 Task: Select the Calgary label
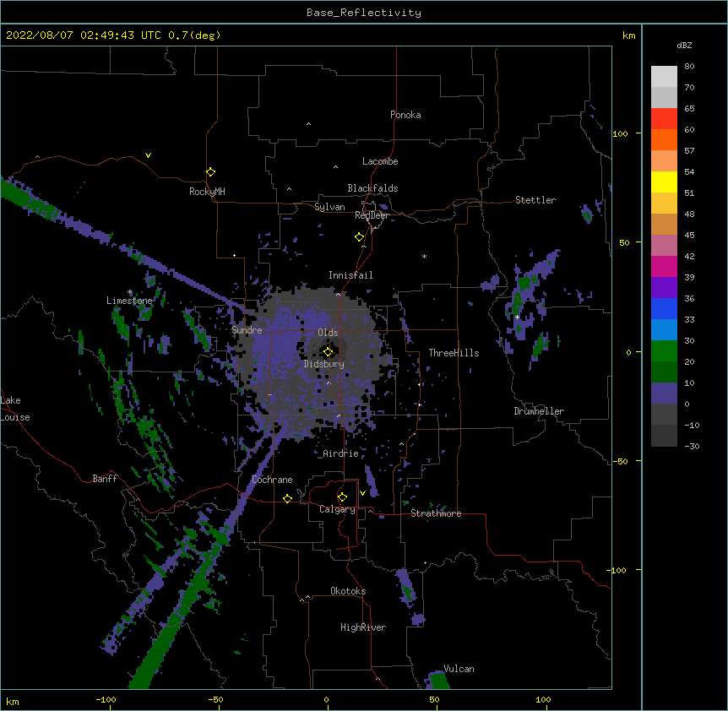click(337, 509)
